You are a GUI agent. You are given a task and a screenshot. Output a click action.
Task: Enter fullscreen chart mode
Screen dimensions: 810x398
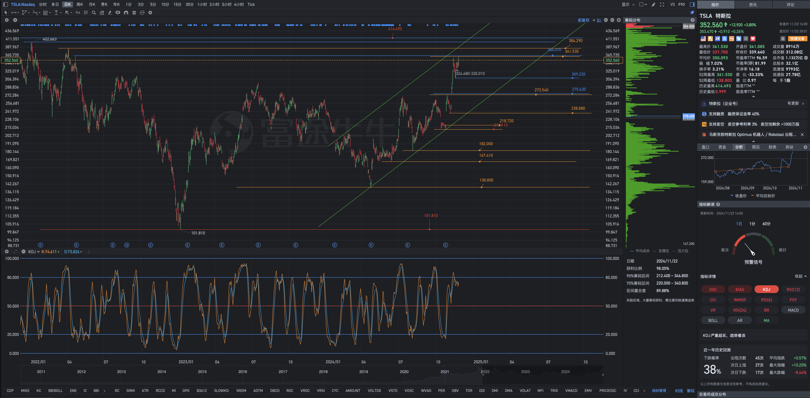pyautogui.click(x=662, y=5)
